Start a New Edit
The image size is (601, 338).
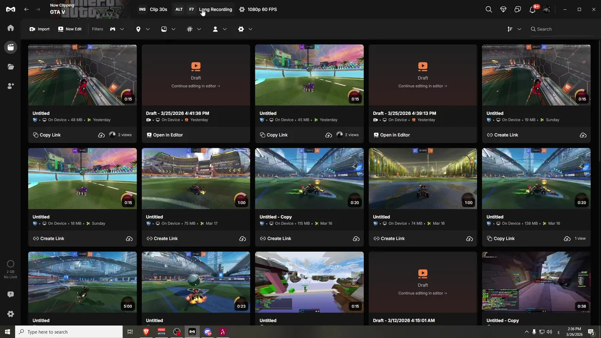point(69,29)
